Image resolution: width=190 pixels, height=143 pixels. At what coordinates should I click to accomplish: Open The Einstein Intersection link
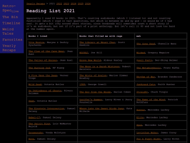(x=46, y=108)
